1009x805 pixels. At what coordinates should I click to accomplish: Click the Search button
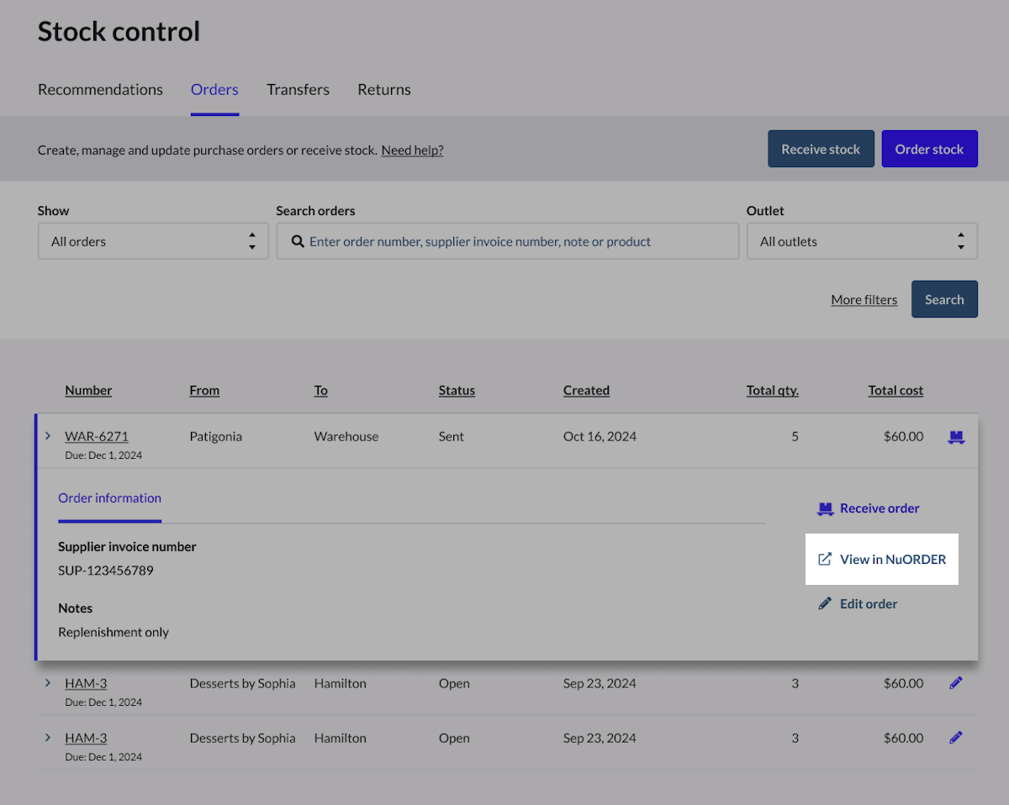944,299
